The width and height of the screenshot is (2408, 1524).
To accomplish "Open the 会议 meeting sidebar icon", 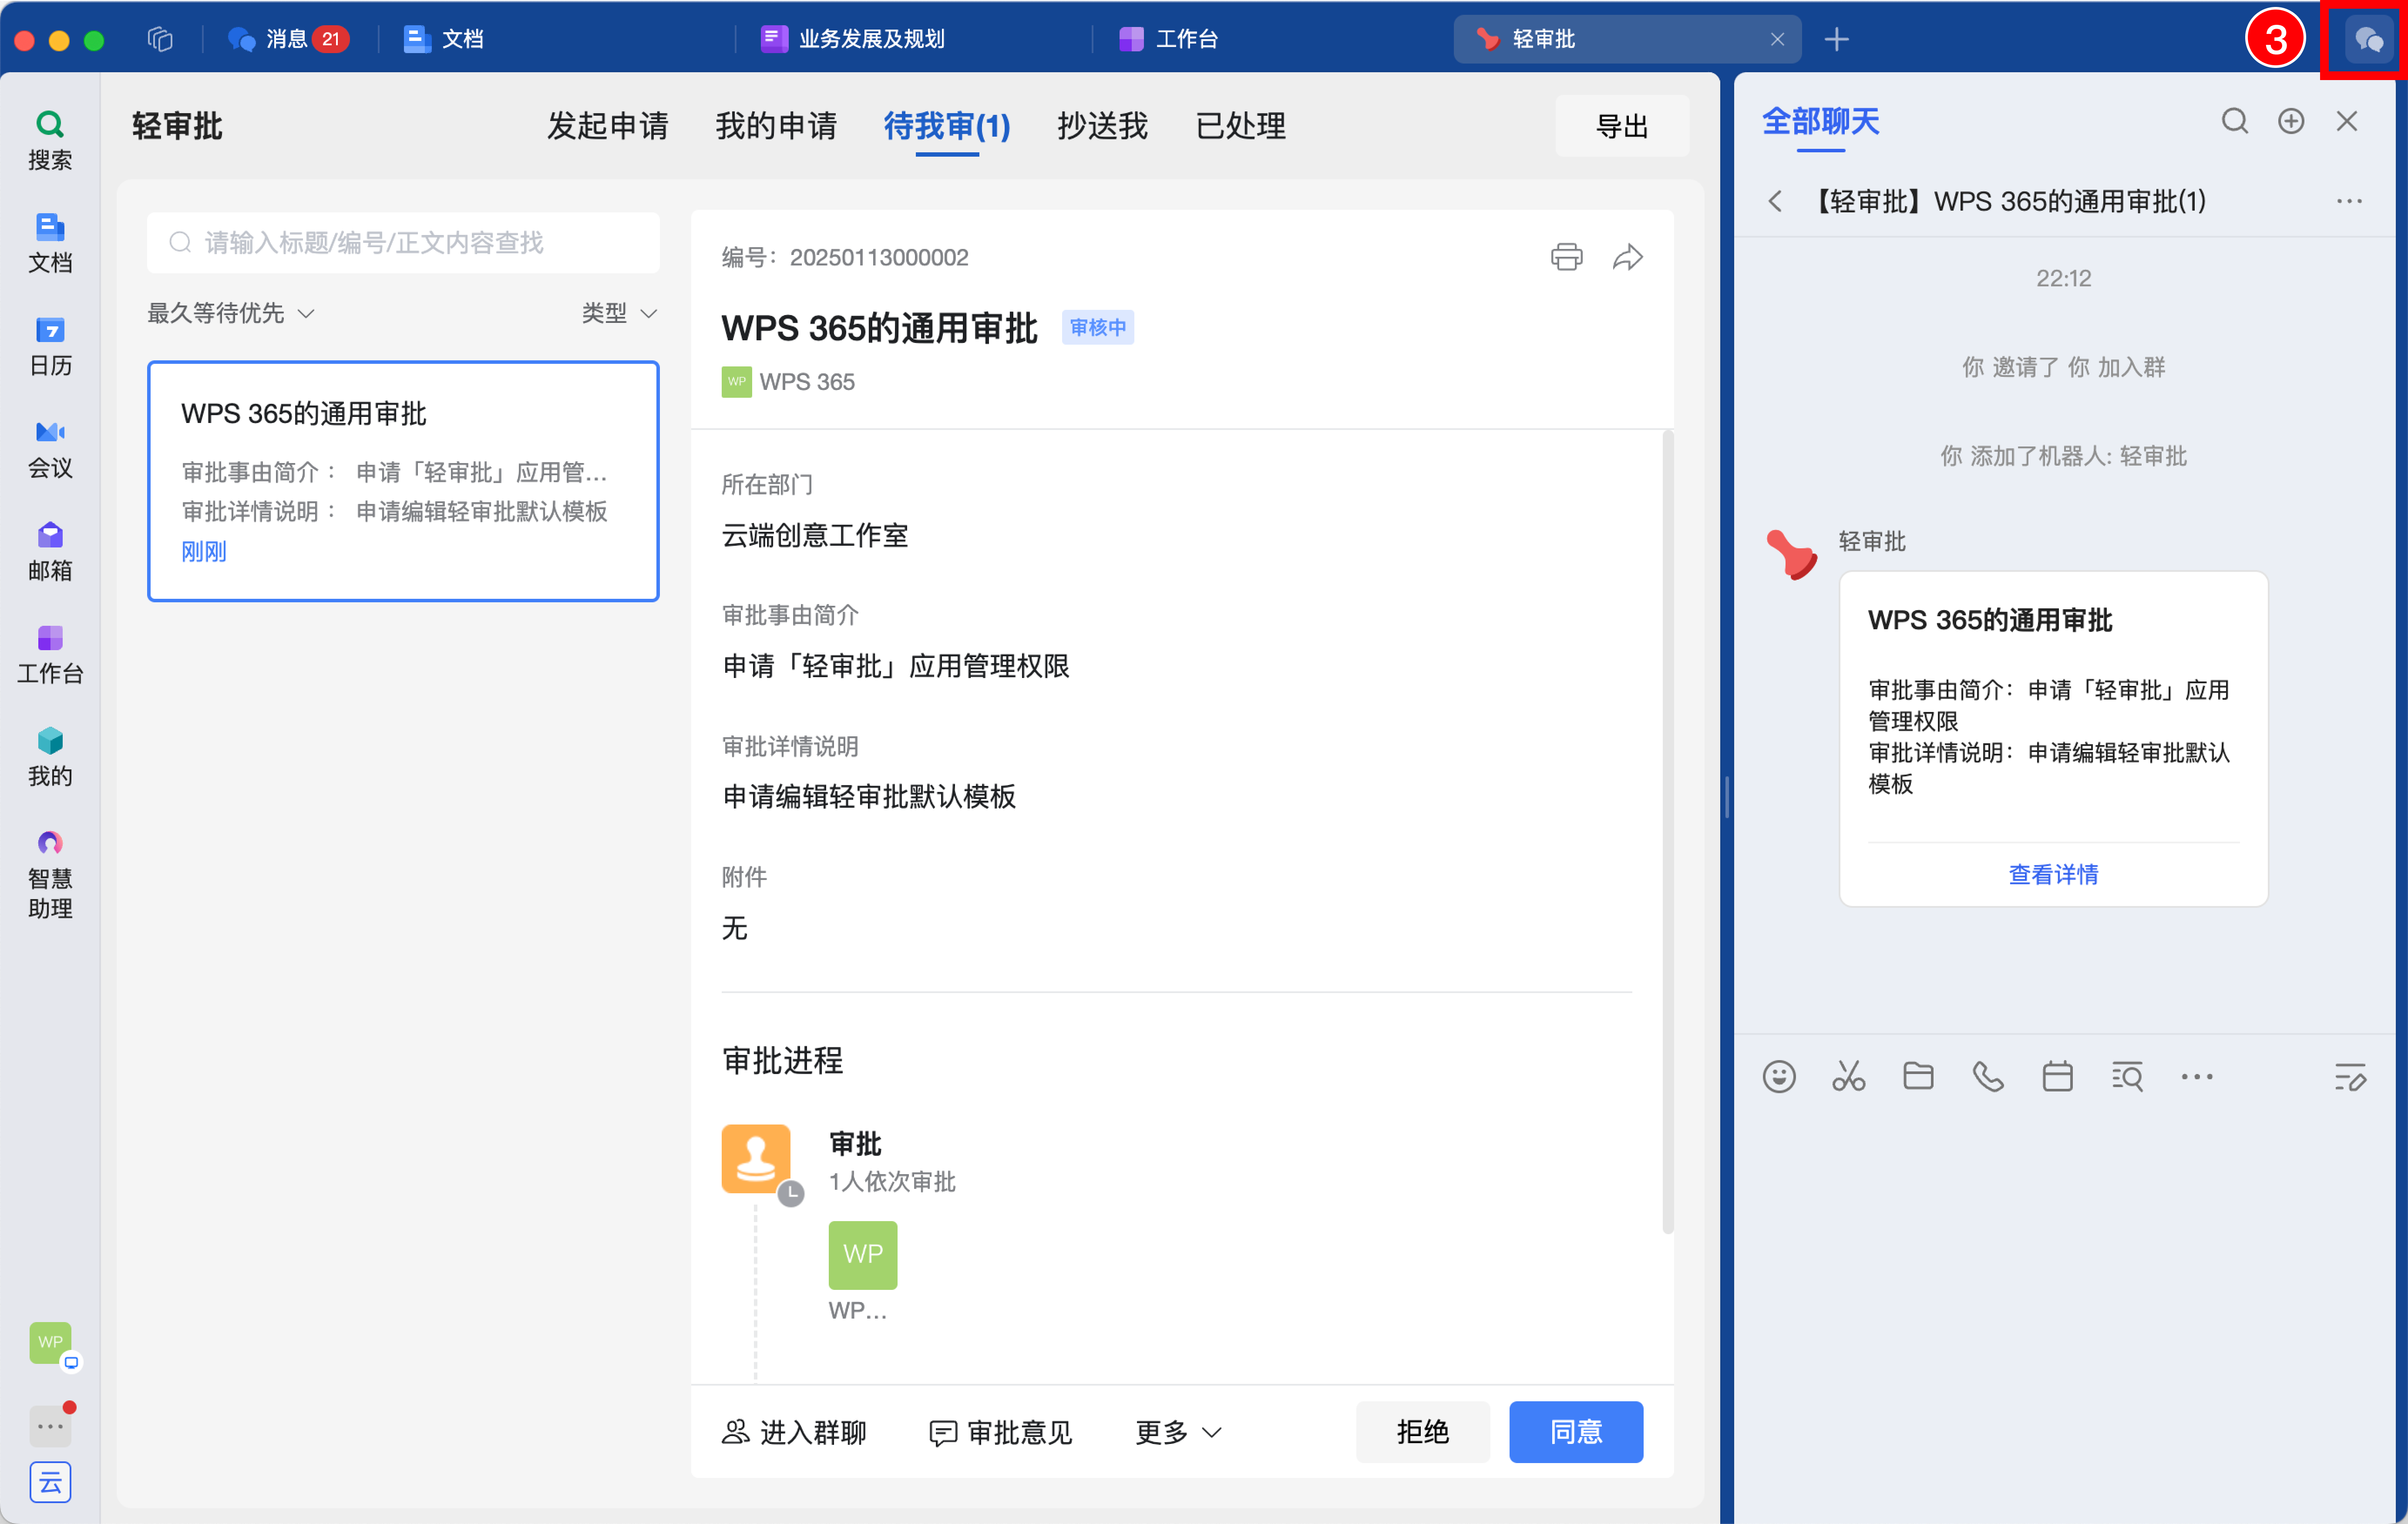I will click(50, 449).
